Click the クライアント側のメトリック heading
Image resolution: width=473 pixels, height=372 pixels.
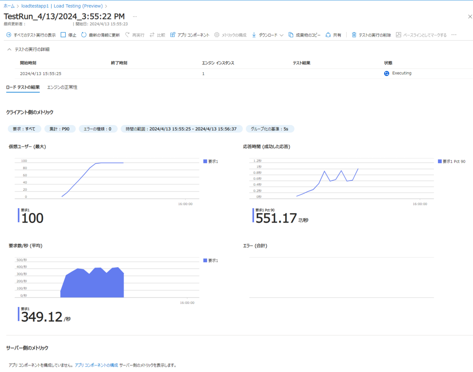pos(30,112)
